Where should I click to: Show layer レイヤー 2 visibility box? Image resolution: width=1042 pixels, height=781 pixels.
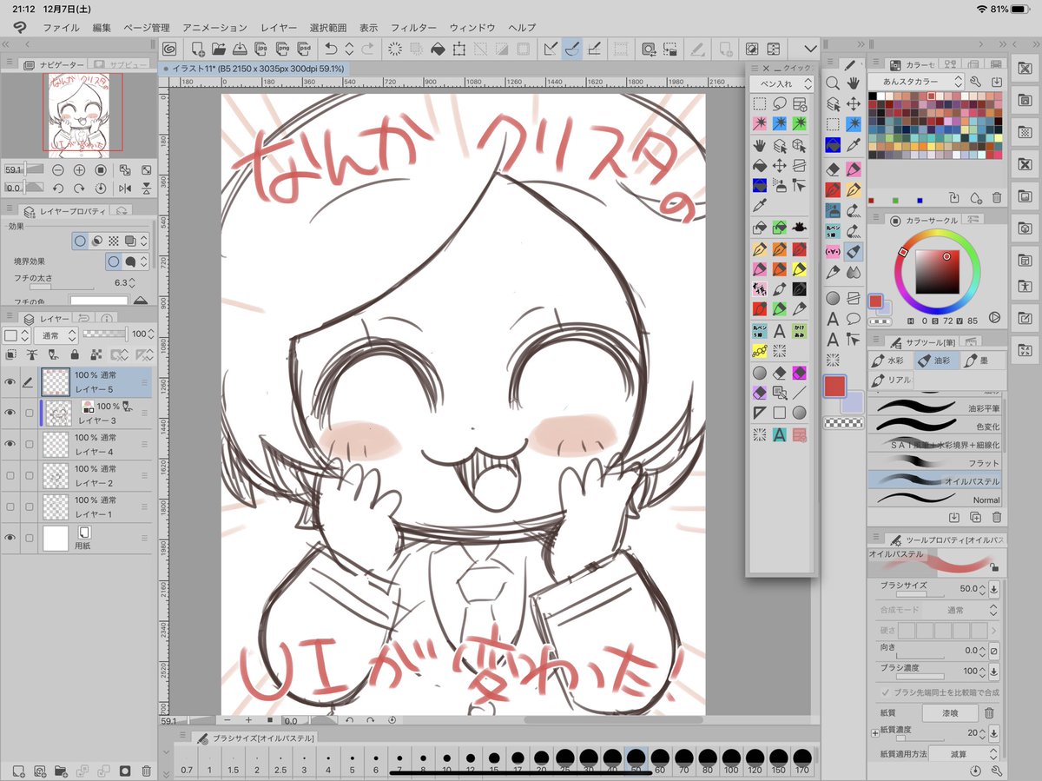(10, 475)
